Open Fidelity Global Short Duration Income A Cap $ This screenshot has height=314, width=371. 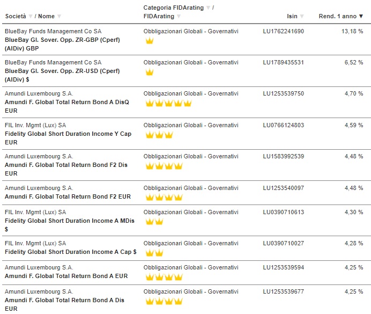point(71,252)
